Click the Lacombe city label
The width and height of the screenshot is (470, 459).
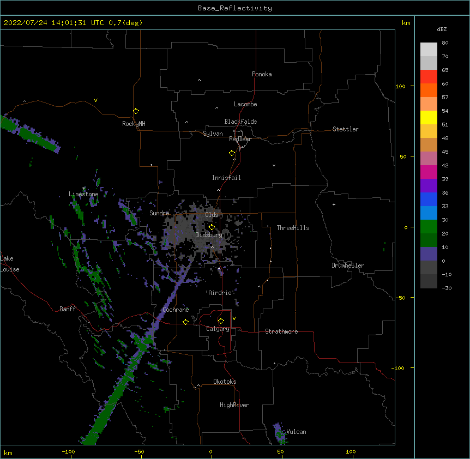pos(245,104)
